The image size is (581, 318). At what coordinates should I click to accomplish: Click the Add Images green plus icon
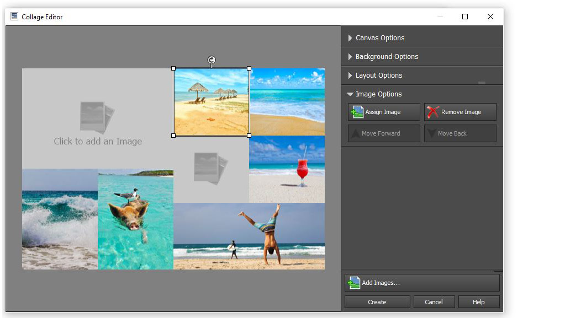[x=353, y=282]
